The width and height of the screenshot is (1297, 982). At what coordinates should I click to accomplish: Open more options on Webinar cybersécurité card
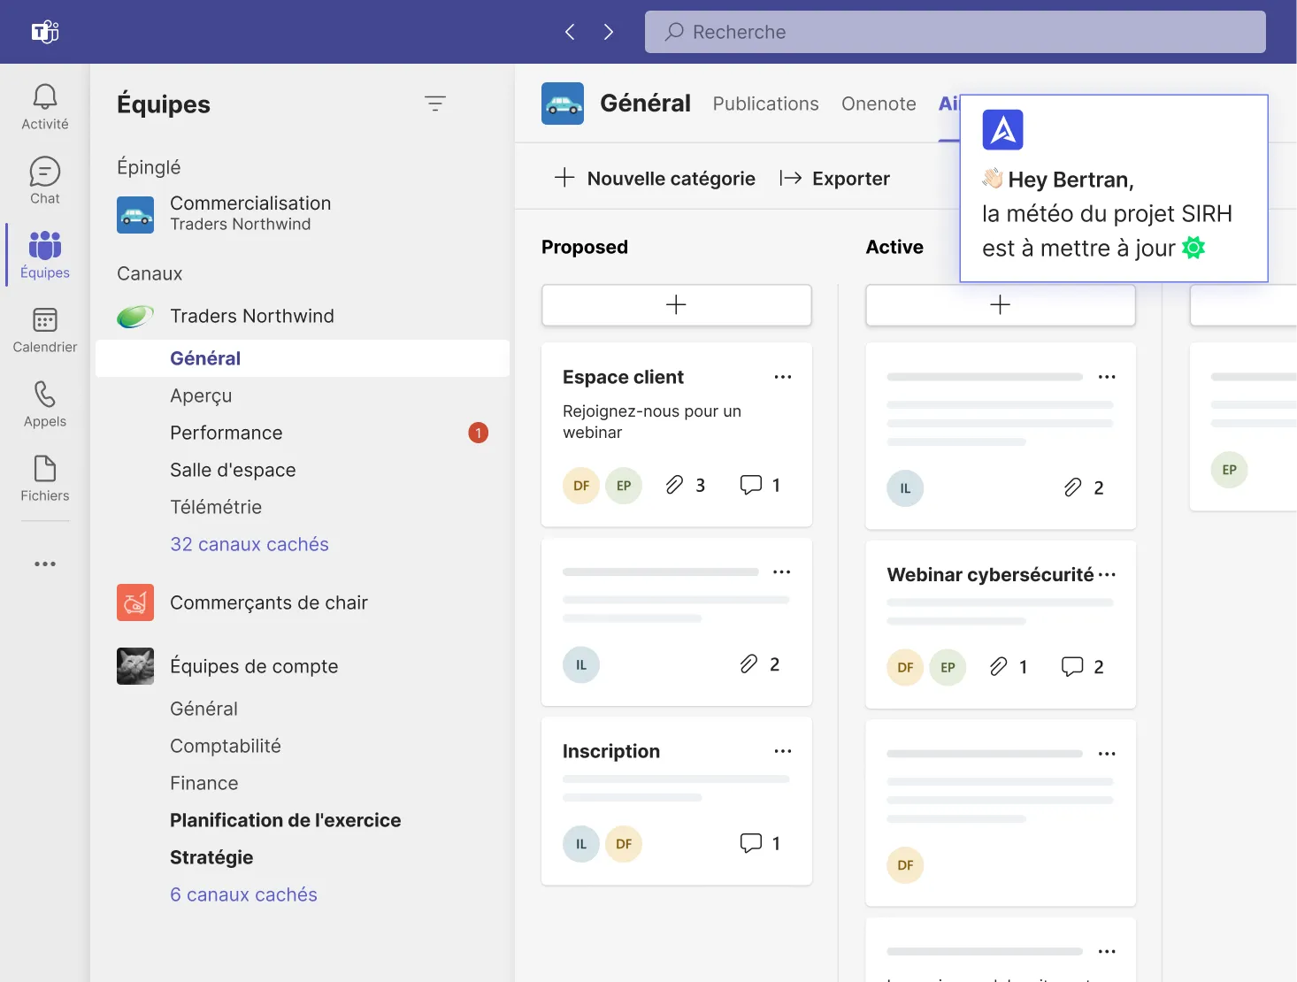point(1107,575)
